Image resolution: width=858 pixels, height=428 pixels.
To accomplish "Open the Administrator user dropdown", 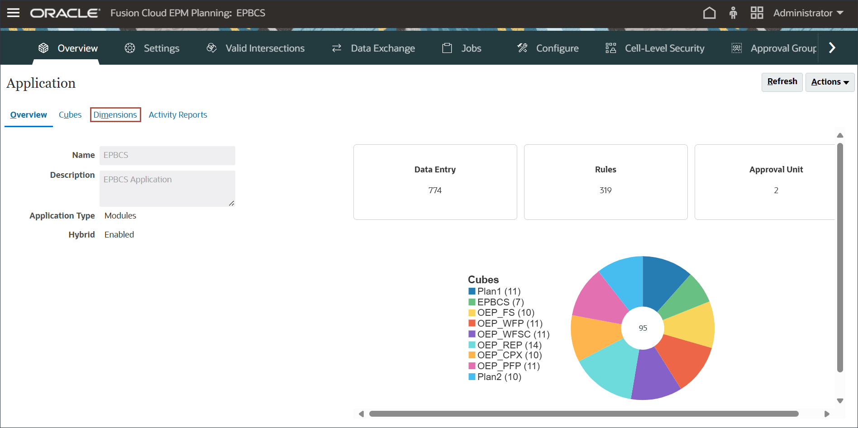I will click(x=808, y=13).
